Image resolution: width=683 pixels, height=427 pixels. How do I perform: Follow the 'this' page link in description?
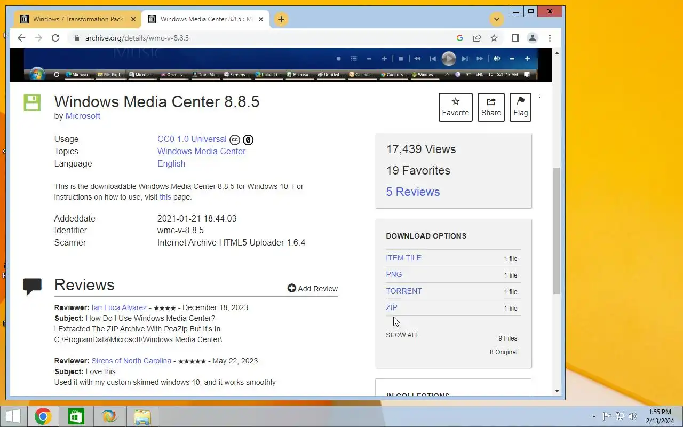pyautogui.click(x=165, y=197)
